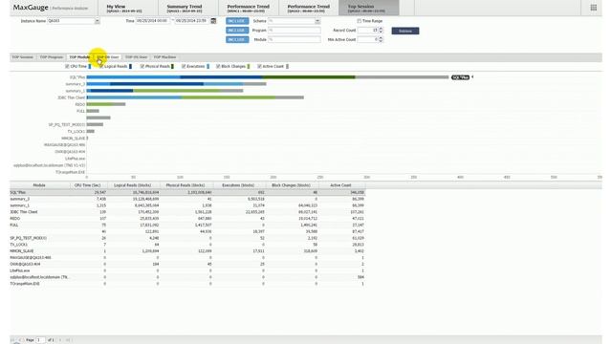612x344 pixels.
Task: Click the Program filter input field
Action: (294, 30)
